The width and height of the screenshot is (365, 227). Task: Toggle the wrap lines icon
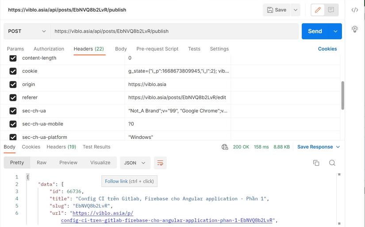[160, 163]
